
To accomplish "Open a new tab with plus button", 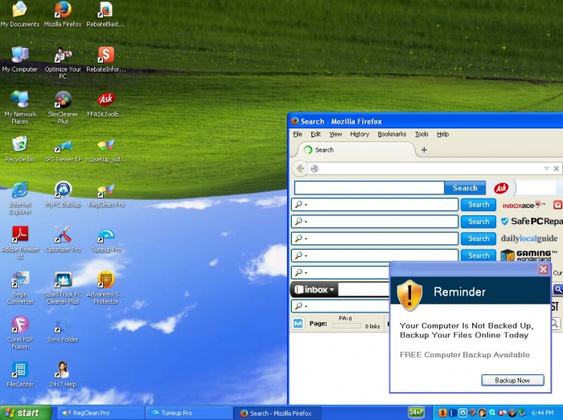I will pyautogui.click(x=424, y=150).
